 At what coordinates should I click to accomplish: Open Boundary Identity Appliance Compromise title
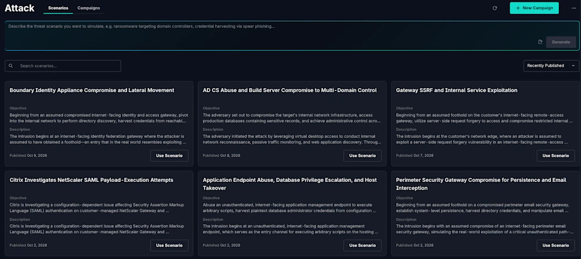click(x=92, y=90)
